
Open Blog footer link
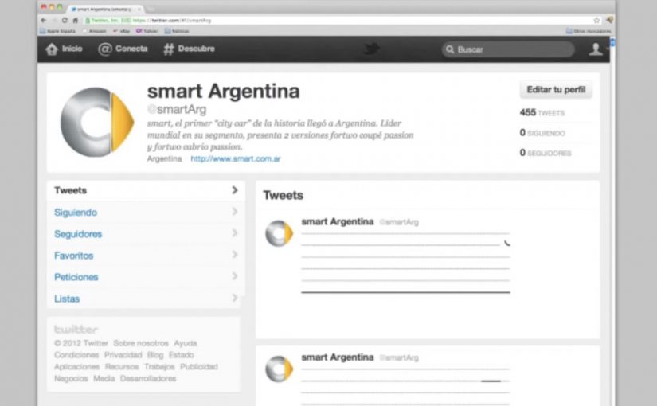pos(155,355)
